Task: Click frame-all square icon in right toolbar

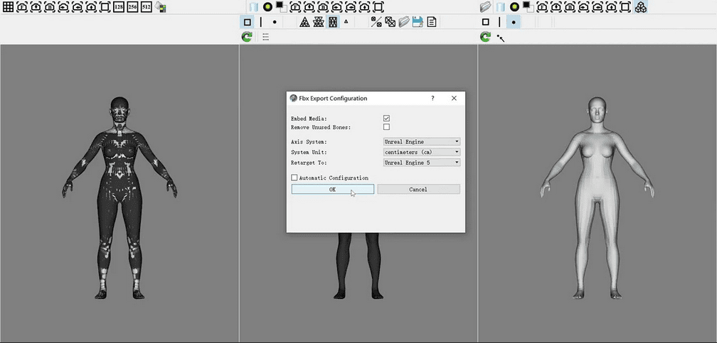Action: (625, 7)
